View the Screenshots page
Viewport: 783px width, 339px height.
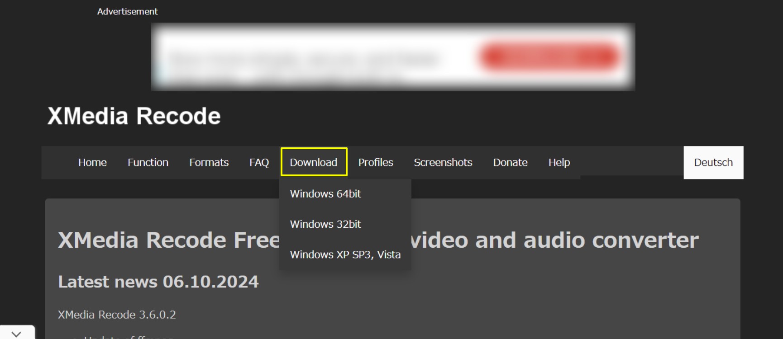coord(443,162)
